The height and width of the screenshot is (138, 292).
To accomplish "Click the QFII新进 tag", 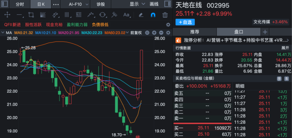I will [x=12, y=25].
